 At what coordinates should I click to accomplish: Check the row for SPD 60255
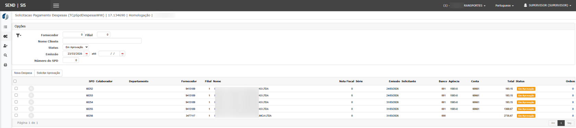[x=16, y=109]
